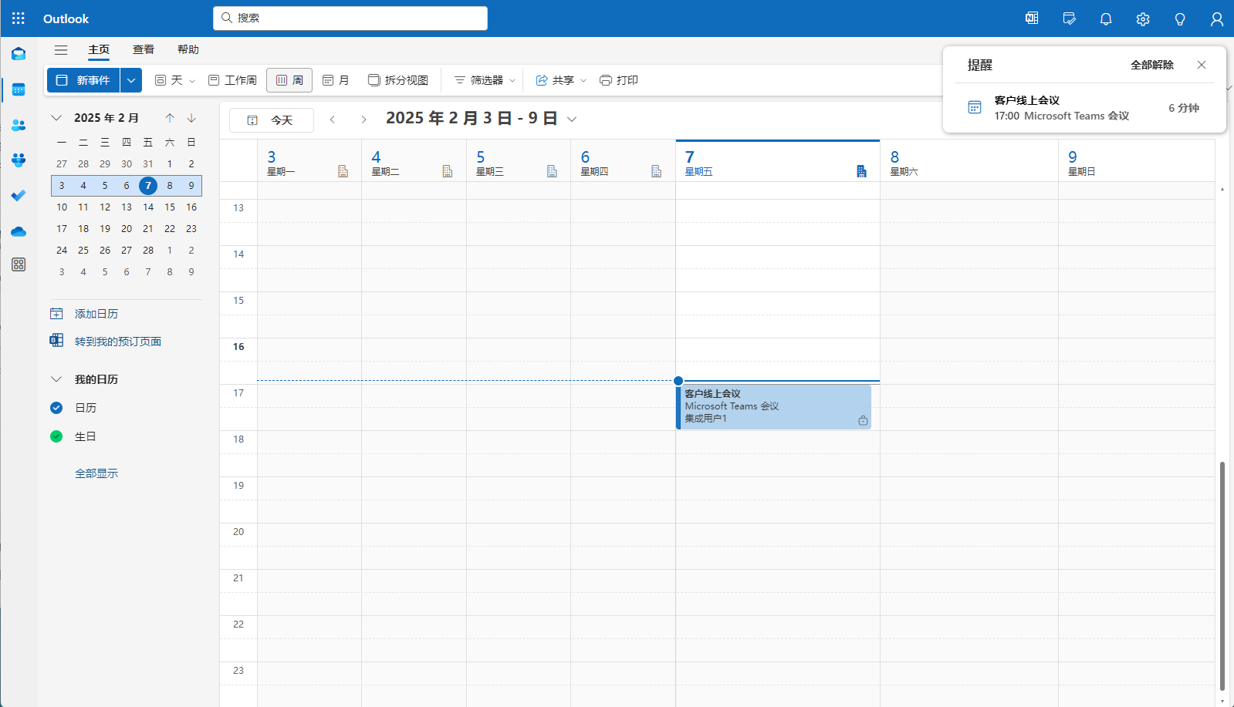Open date range picker chevron
Image resolution: width=1234 pixels, height=707 pixels.
point(572,119)
